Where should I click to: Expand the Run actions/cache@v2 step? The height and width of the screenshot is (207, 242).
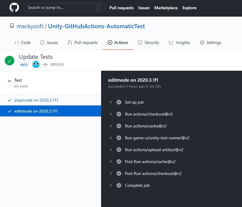pos(111,126)
